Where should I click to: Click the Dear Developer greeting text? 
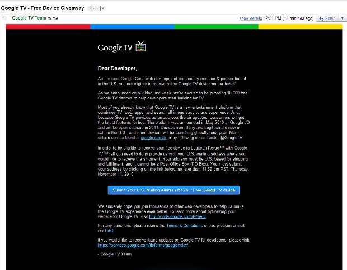pyautogui.click(x=118, y=69)
